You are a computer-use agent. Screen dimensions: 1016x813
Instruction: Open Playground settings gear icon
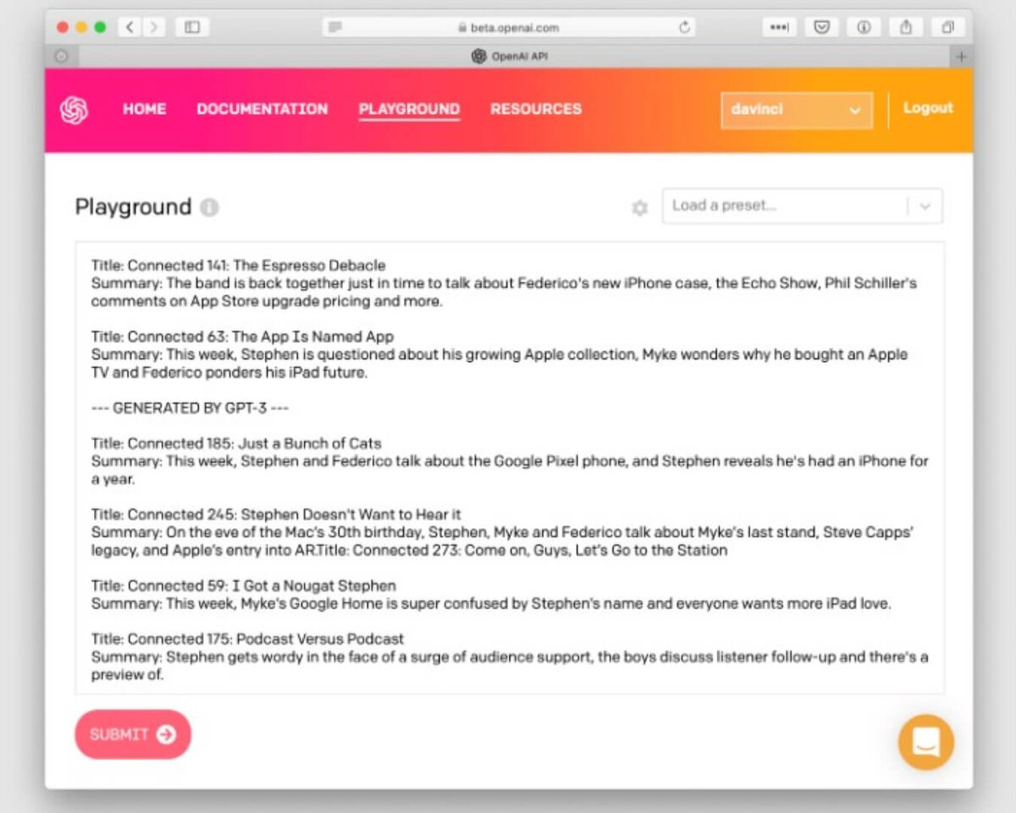click(x=640, y=207)
